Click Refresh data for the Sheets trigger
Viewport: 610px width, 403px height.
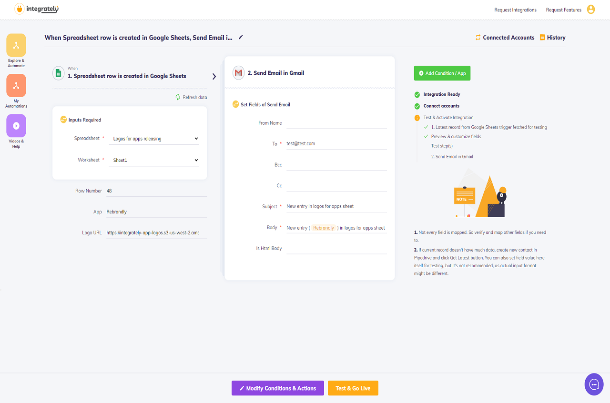191,97
